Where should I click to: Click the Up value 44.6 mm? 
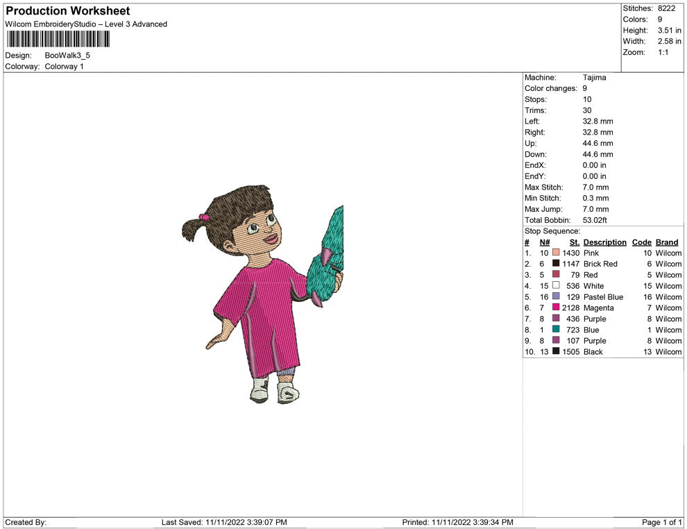pyautogui.click(x=597, y=143)
